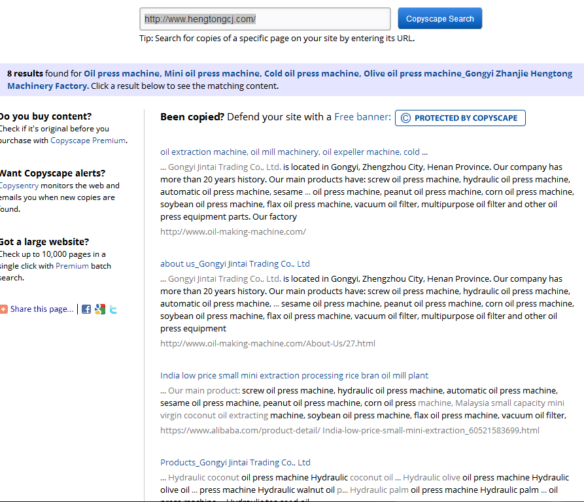Click the orange plus share icon
Image resolution: width=584 pixels, height=502 pixels.
tap(3, 309)
